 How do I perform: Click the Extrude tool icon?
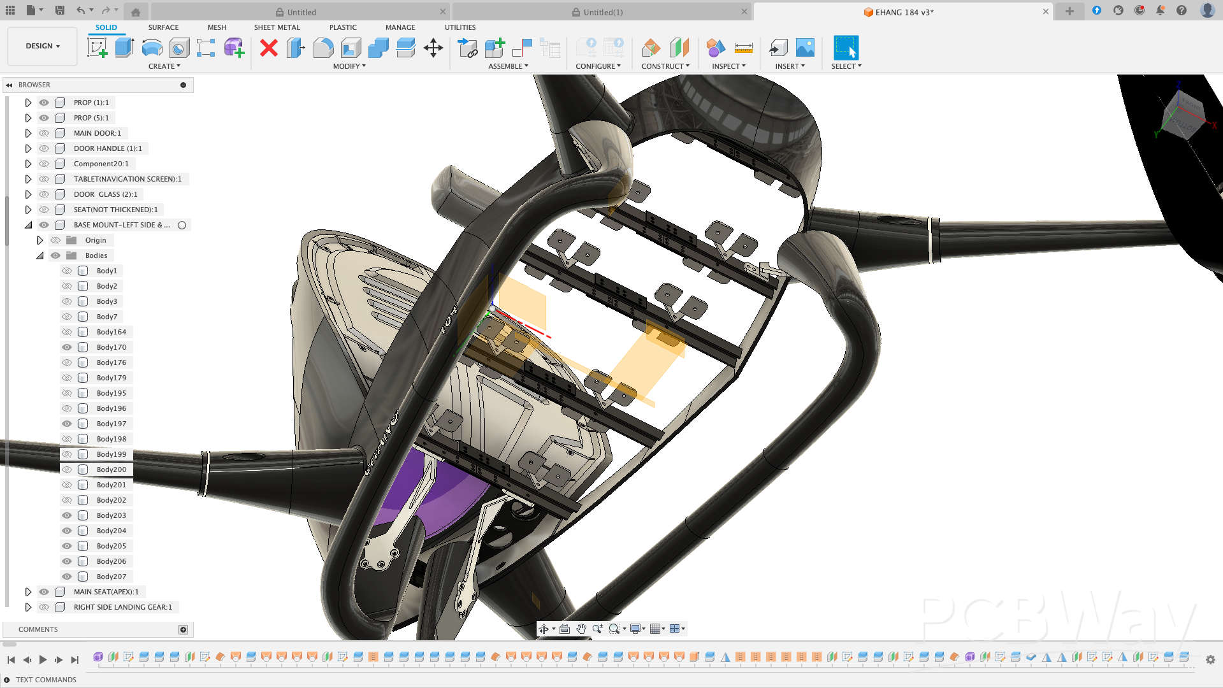(x=124, y=48)
